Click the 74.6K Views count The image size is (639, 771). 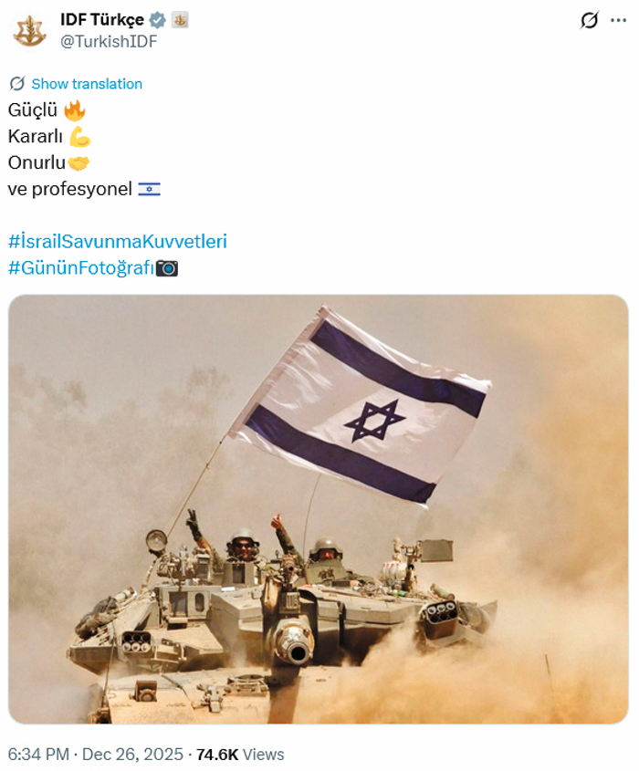240,755
